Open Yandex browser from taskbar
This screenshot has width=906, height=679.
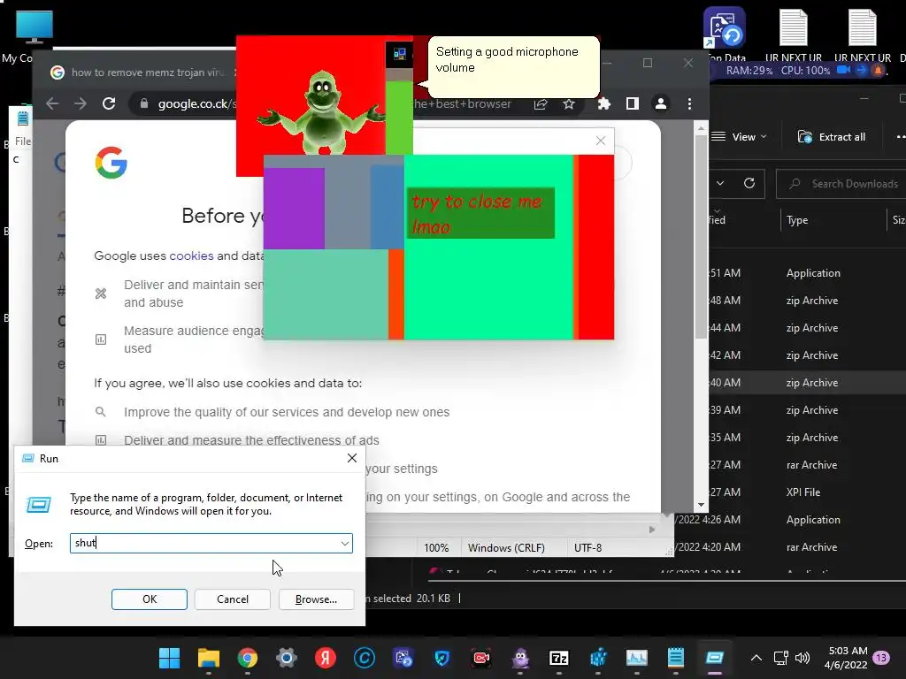pos(326,658)
